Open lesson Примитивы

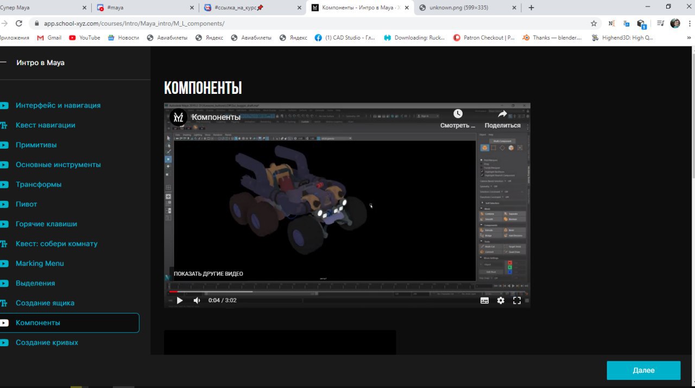pos(36,145)
